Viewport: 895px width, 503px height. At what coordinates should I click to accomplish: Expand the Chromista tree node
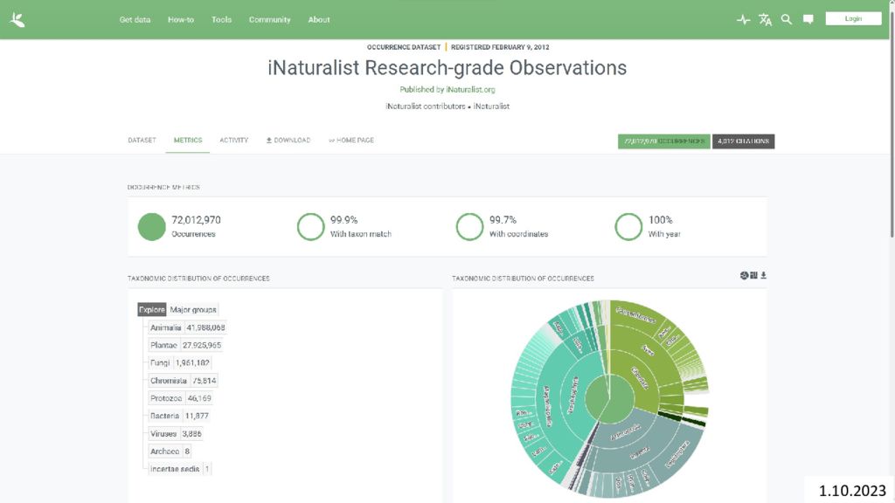(169, 381)
